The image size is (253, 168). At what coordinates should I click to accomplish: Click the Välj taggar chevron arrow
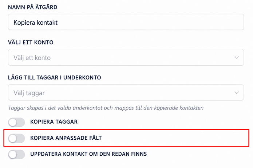(x=237, y=93)
